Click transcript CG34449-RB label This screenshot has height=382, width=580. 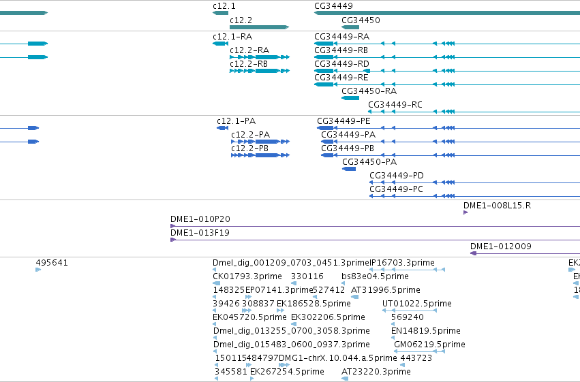pos(341,50)
